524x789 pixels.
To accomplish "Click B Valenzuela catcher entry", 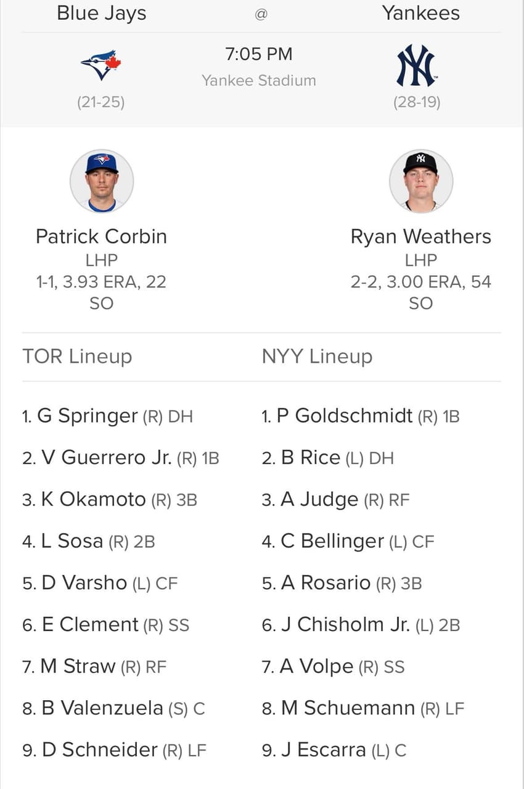I will 113,708.
